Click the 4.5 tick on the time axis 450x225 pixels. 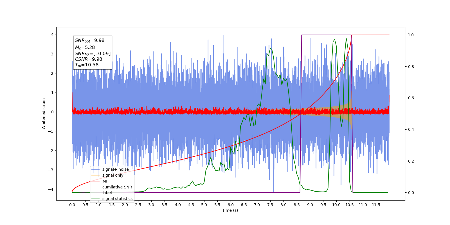click(191, 205)
